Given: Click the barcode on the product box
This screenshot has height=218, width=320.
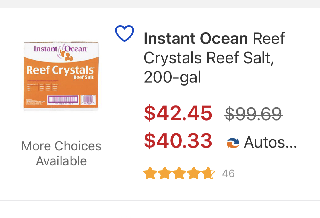Looking at the screenshot, I should click(63, 99).
